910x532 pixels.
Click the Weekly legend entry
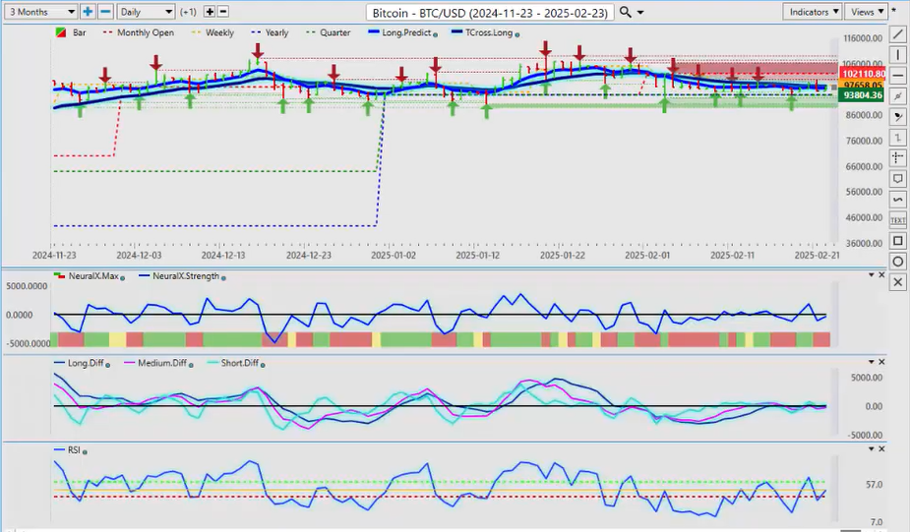(212, 32)
